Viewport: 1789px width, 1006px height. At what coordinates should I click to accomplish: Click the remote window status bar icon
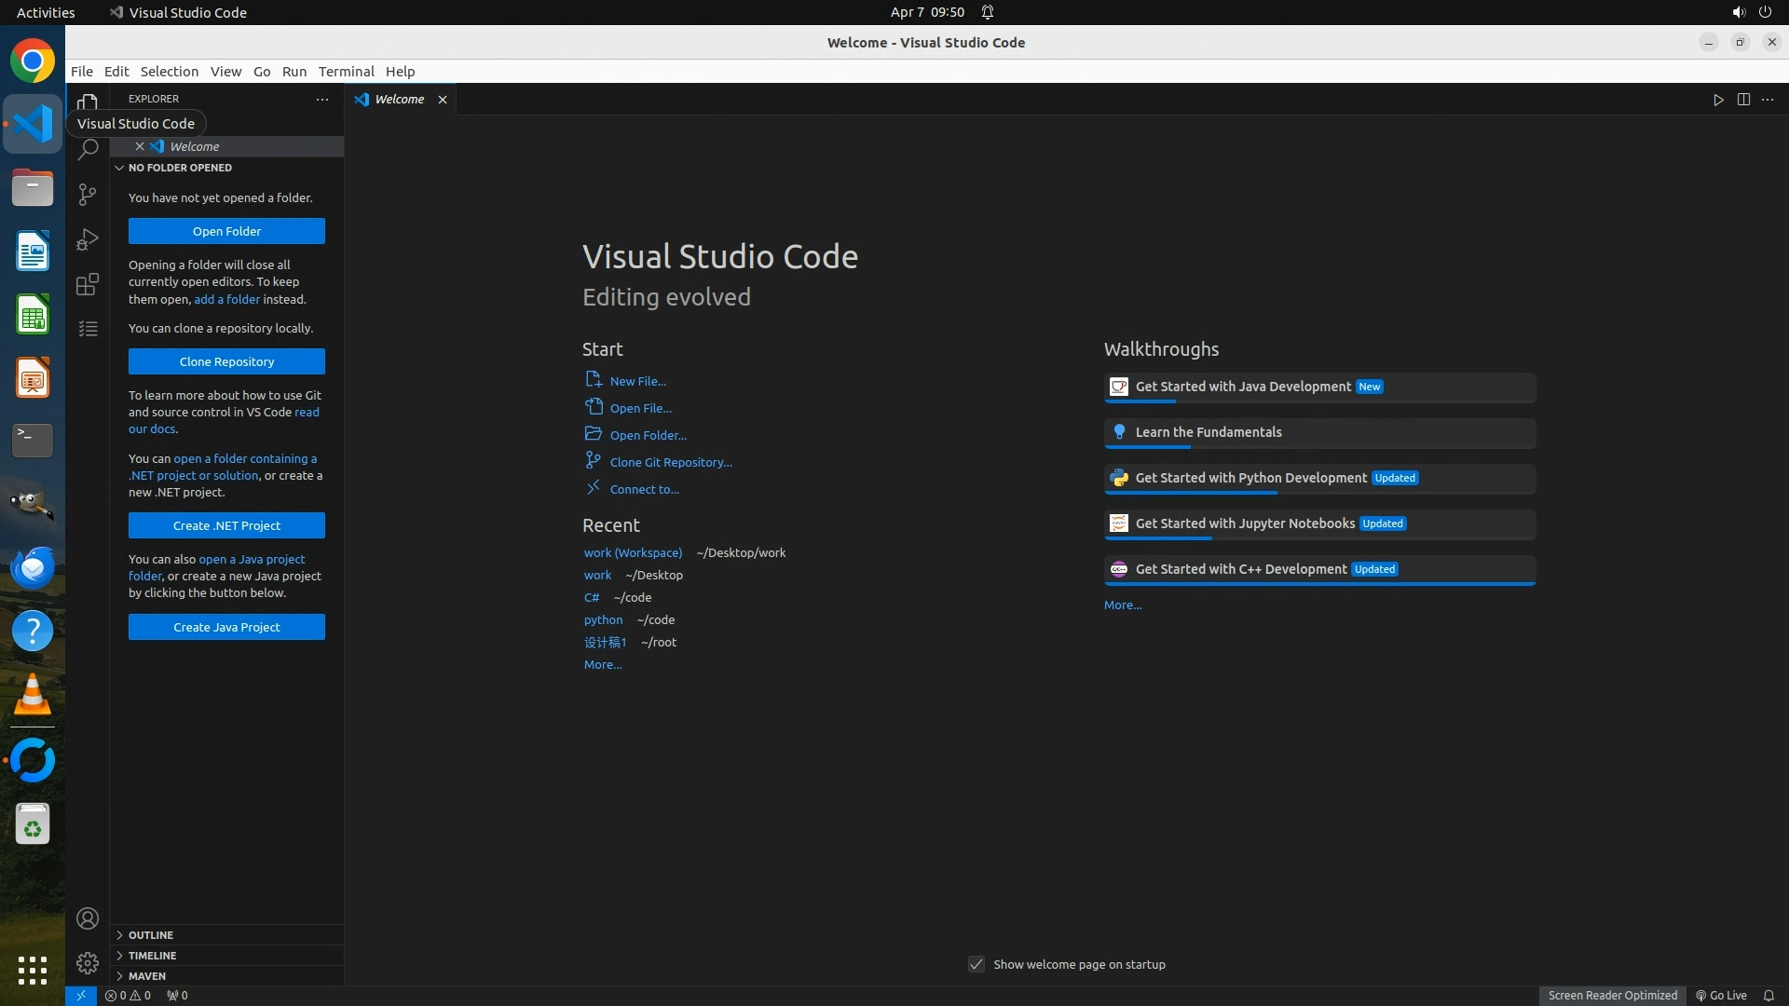tap(81, 995)
